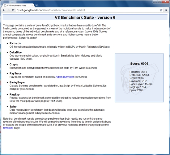Click the EarleyBoyer: 15536 result line

click(141, 84)
